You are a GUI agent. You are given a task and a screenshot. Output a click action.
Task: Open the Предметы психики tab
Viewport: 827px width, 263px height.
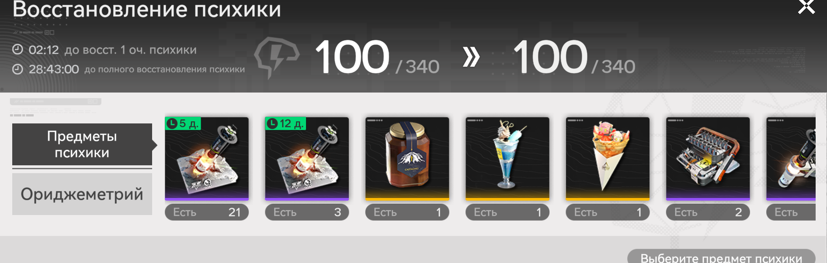pyautogui.click(x=82, y=144)
